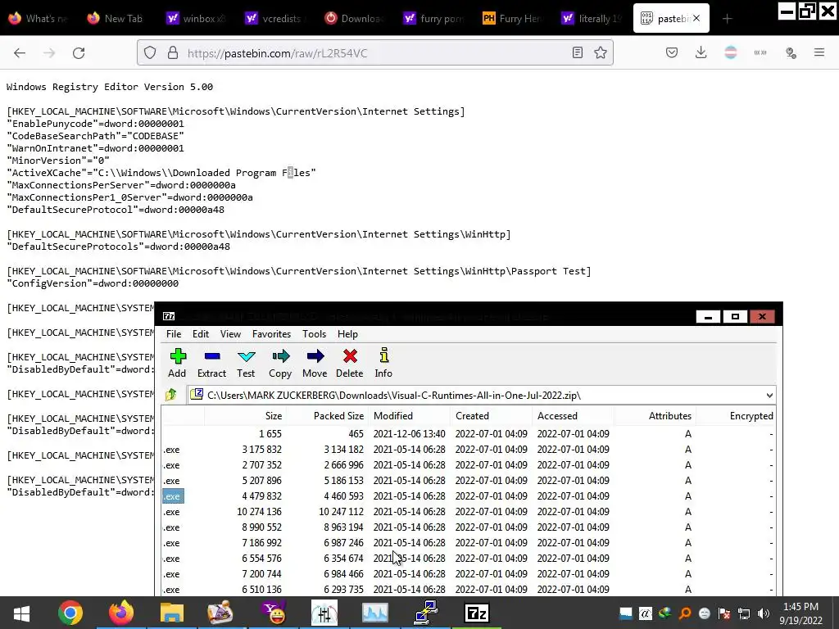This screenshot has width=839, height=629.
Task: Open the Firefox downloads panel
Action: tap(701, 52)
